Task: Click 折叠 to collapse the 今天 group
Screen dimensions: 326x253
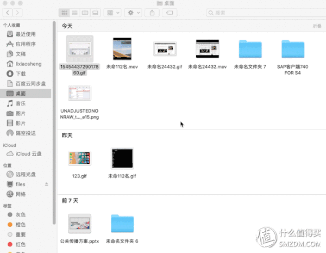Action: point(317,26)
